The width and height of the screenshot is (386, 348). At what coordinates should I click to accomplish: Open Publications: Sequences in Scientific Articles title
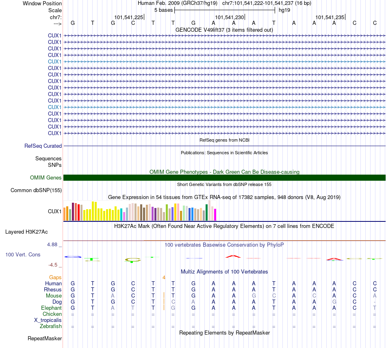(224, 153)
